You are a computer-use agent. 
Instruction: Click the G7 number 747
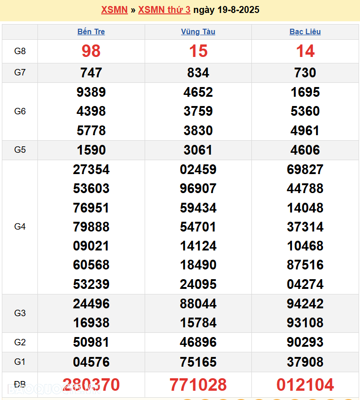pyautogui.click(x=91, y=73)
